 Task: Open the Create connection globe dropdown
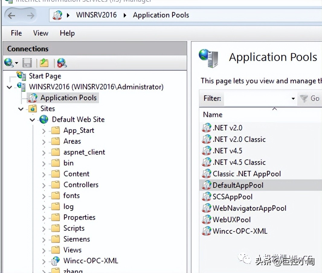(x=16, y=63)
